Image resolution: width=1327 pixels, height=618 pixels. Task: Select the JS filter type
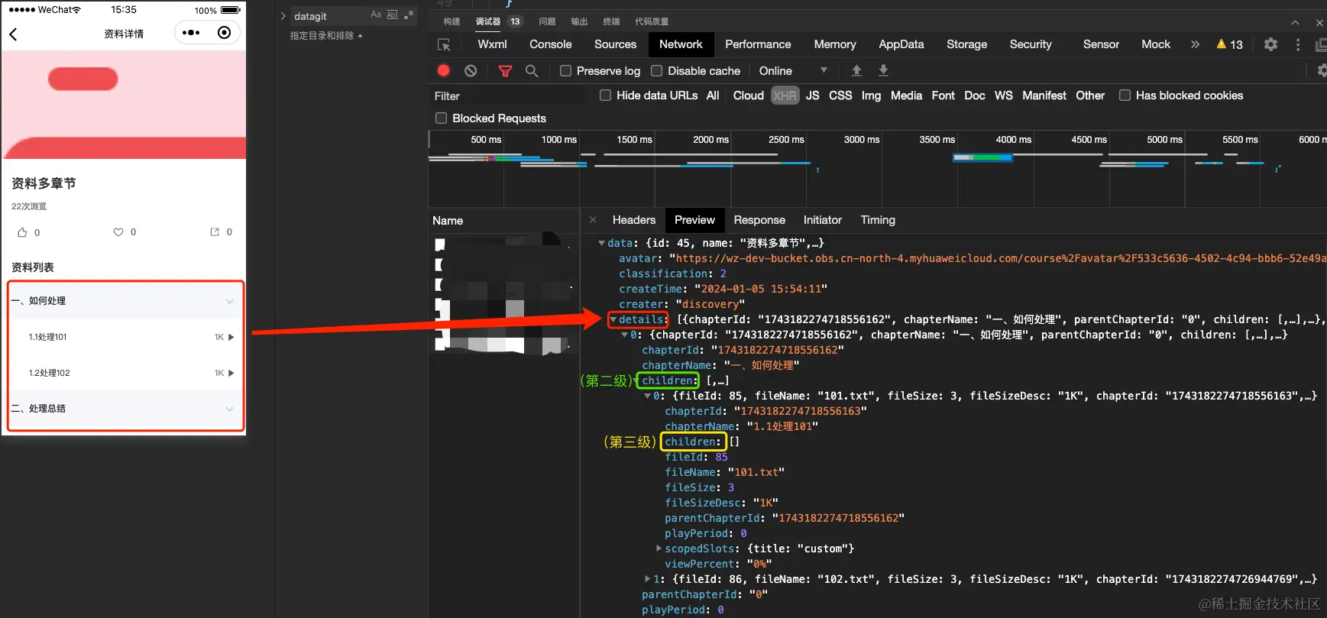pyautogui.click(x=812, y=95)
